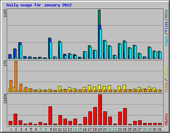The height and width of the screenshot is (133, 170).
Task: Click the 'Visits' legend label
Action: 166,72
